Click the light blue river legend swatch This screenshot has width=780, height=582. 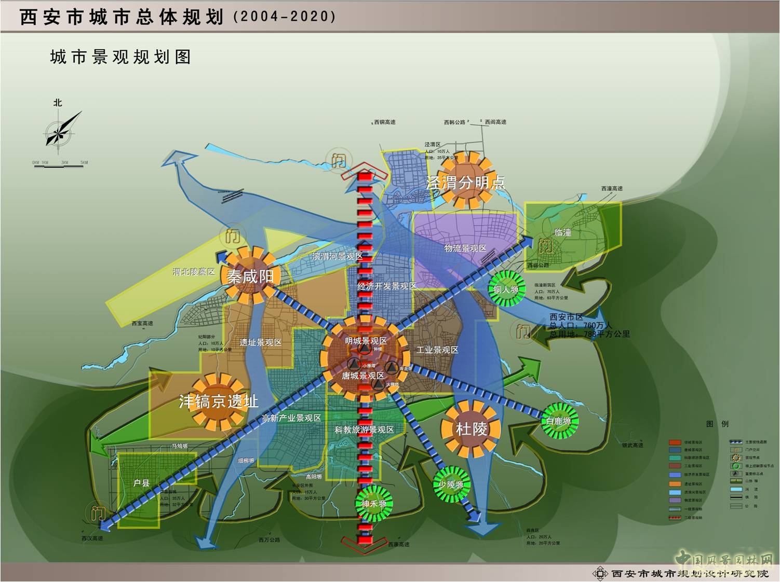736,489
